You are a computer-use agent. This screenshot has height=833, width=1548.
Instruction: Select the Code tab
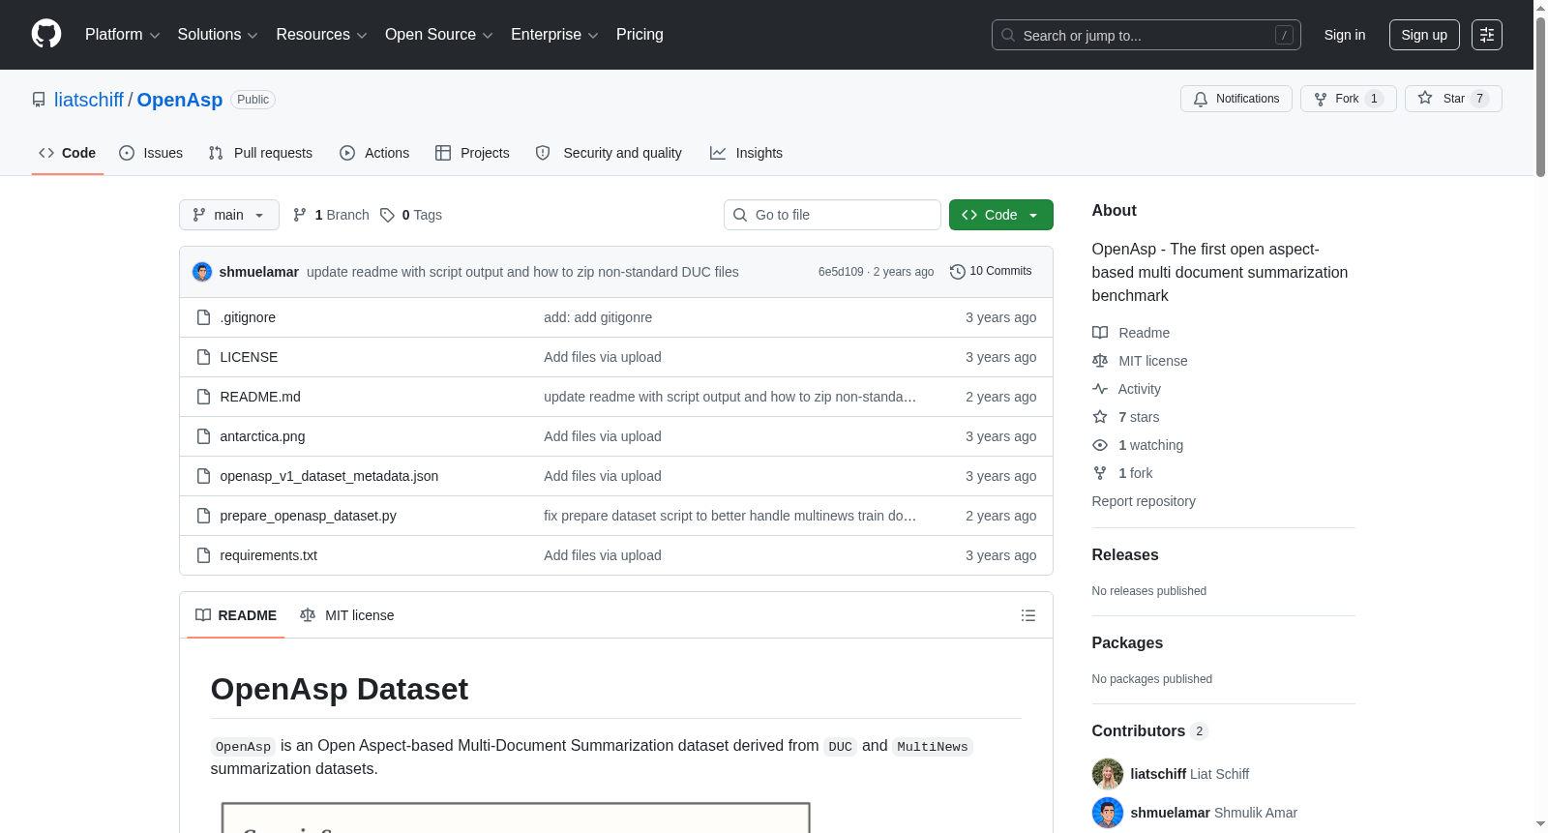(68, 153)
